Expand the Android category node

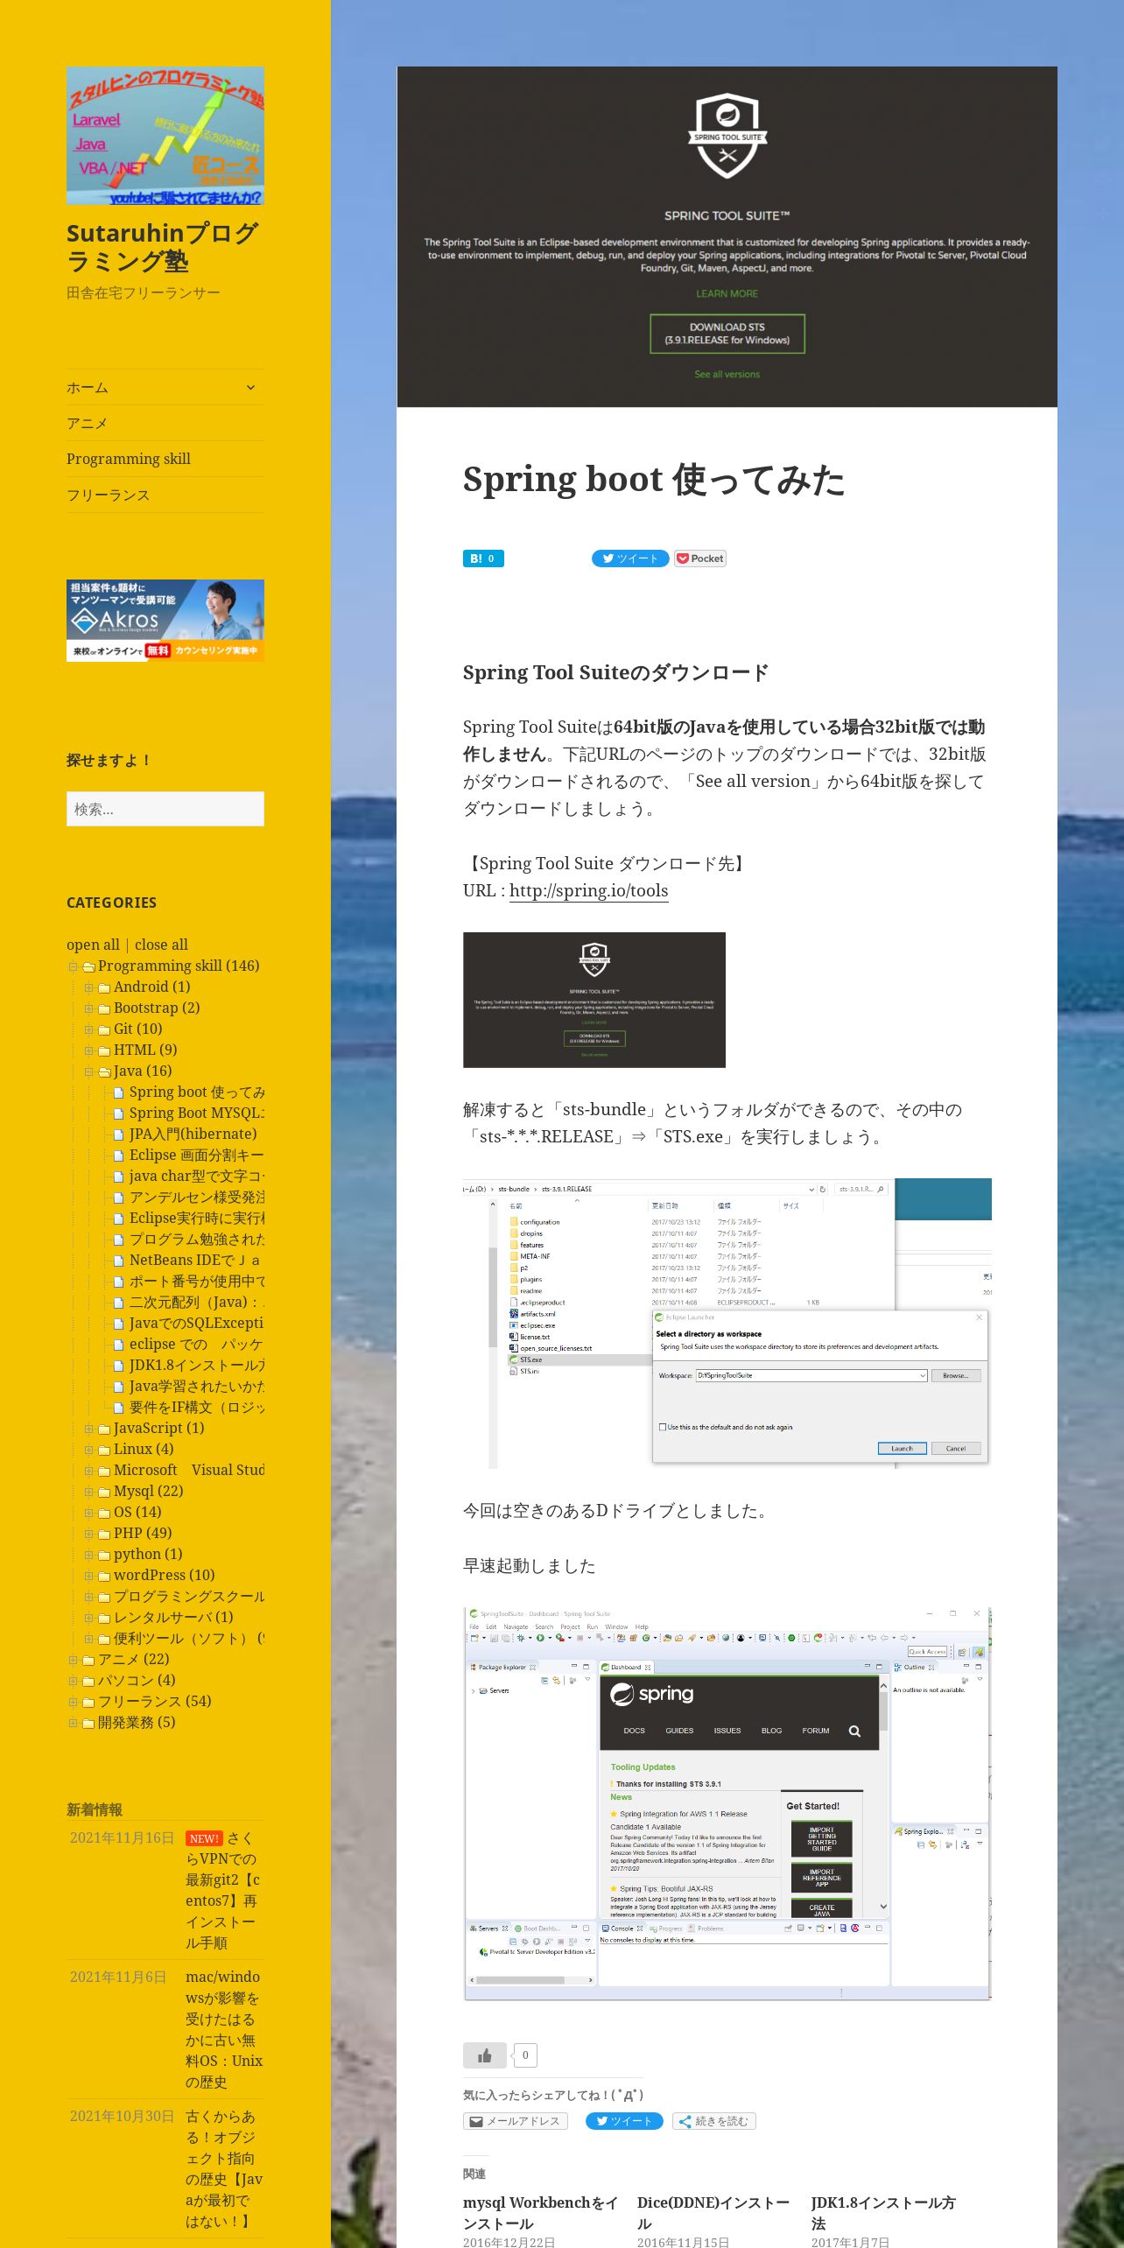coord(89,987)
